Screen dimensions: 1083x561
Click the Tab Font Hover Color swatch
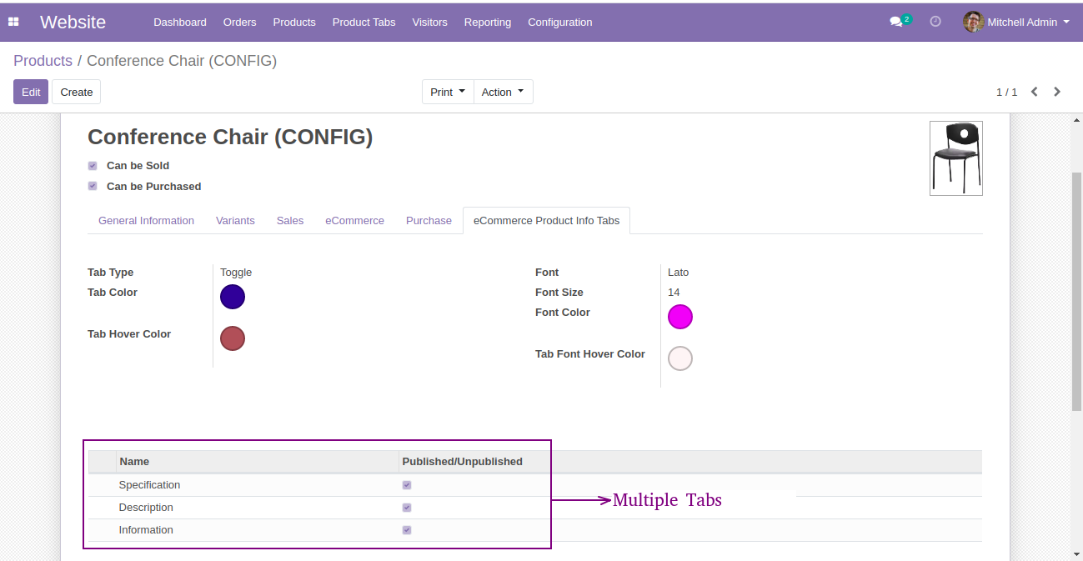pos(680,358)
